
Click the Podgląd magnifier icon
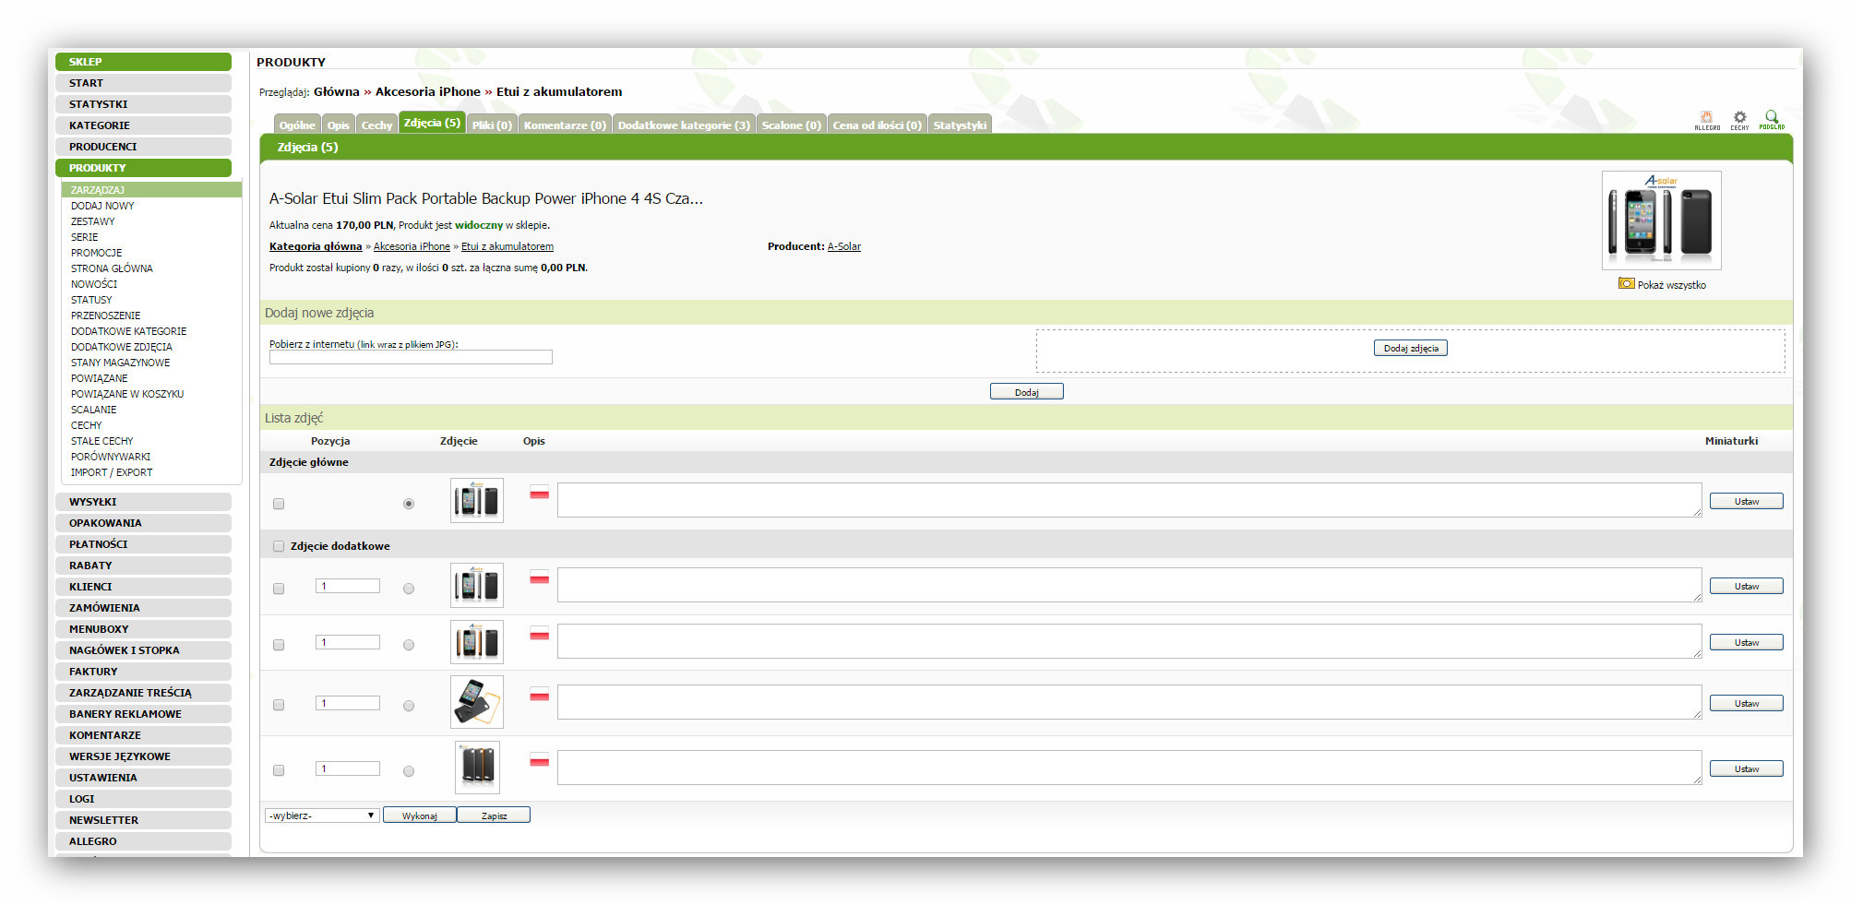[1772, 120]
